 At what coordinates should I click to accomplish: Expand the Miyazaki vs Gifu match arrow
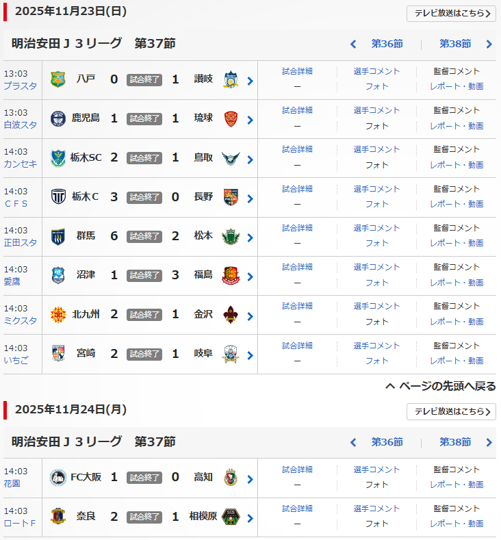click(x=250, y=355)
